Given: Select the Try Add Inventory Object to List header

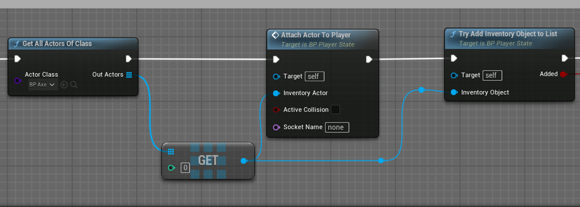Looking at the screenshot, I should tap(508, 34).
